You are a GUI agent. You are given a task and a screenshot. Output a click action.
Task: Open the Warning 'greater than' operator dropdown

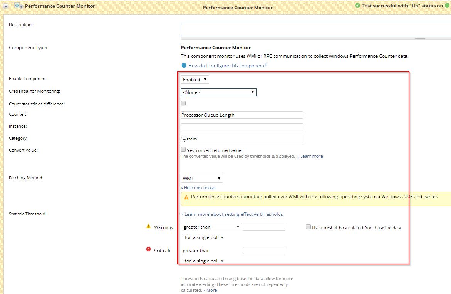(x=211, y=227)
